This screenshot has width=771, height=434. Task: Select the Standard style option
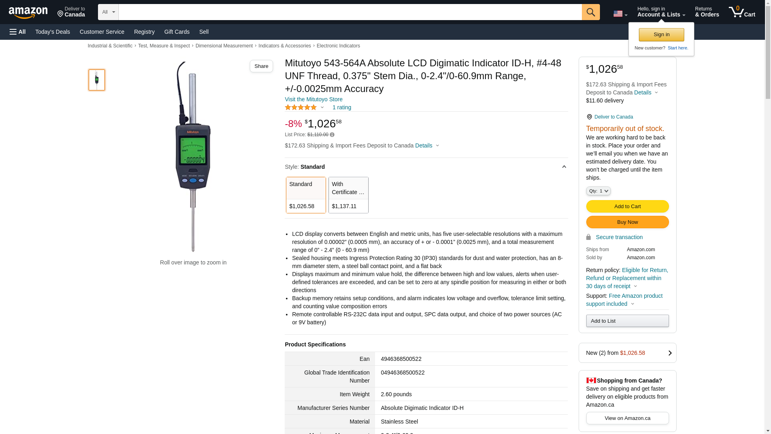pos(306,195)
